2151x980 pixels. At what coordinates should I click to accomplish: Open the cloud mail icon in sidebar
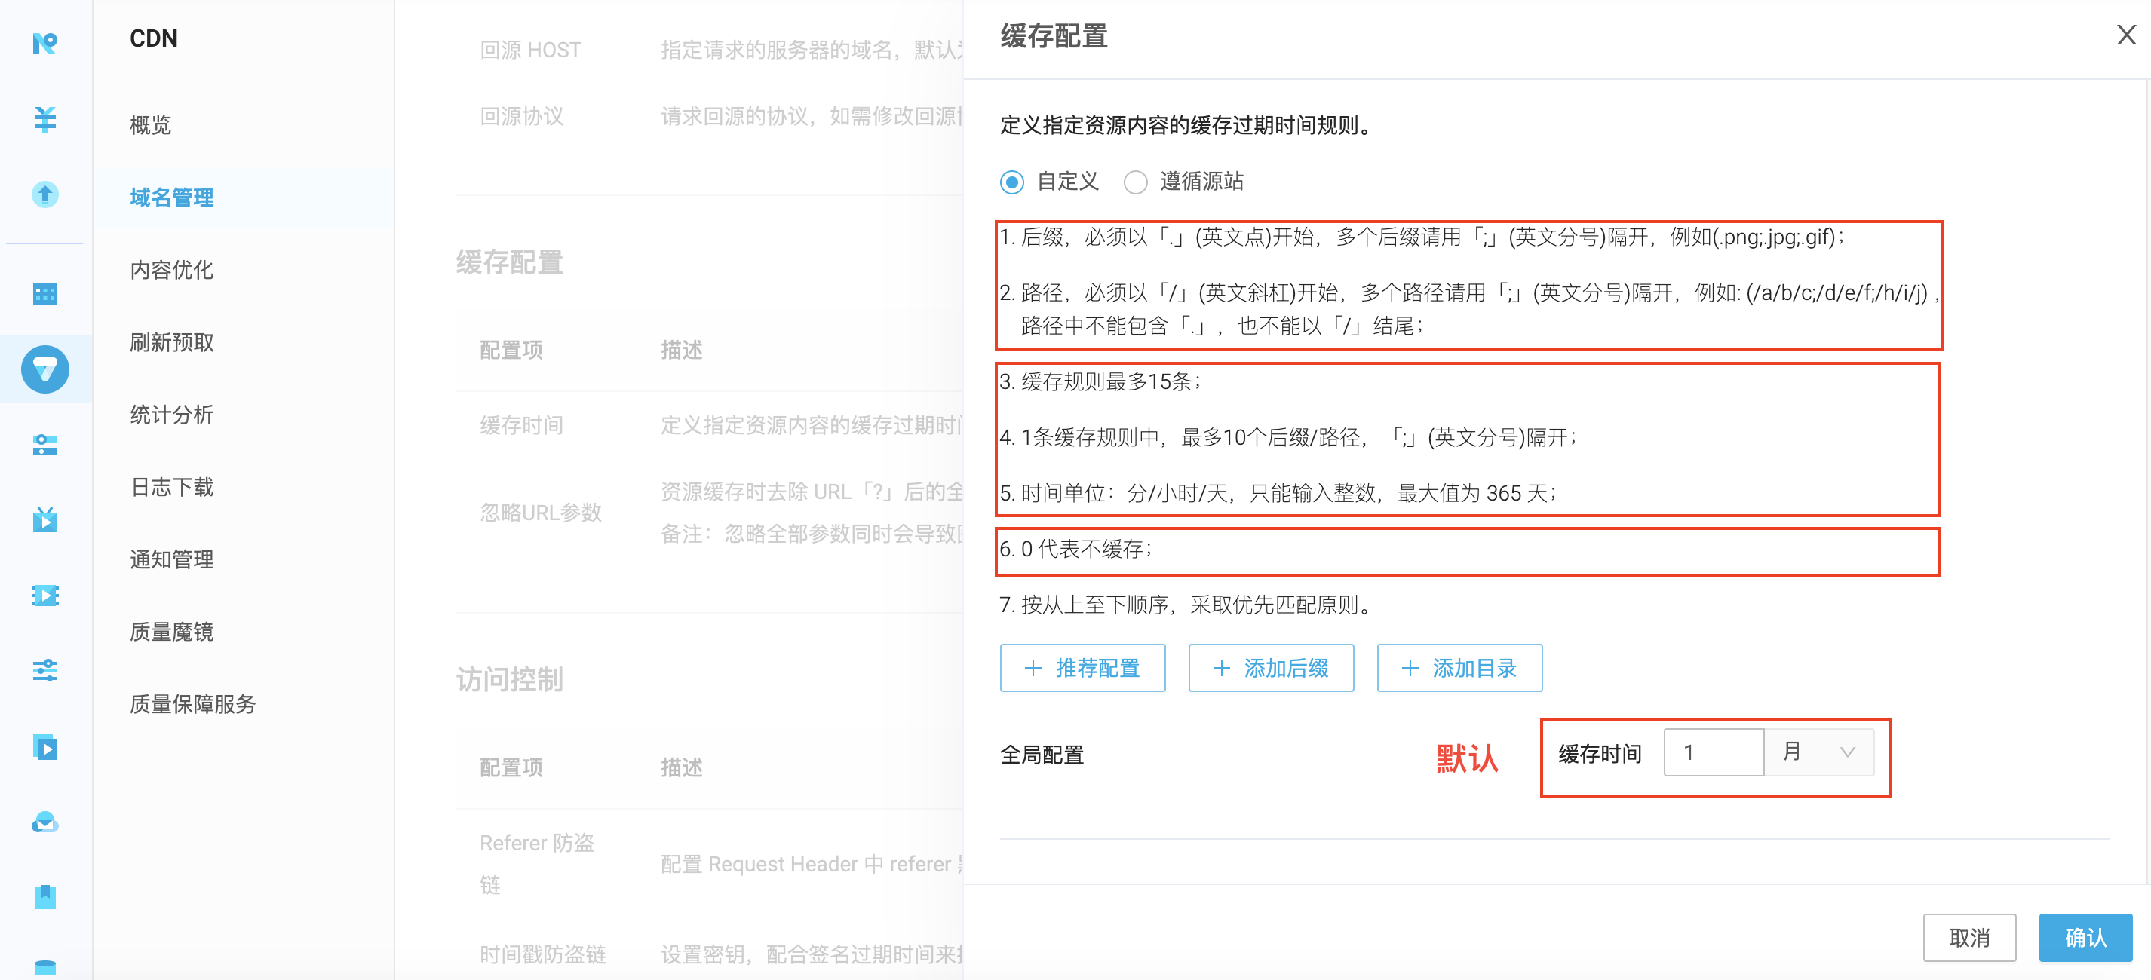45,822
